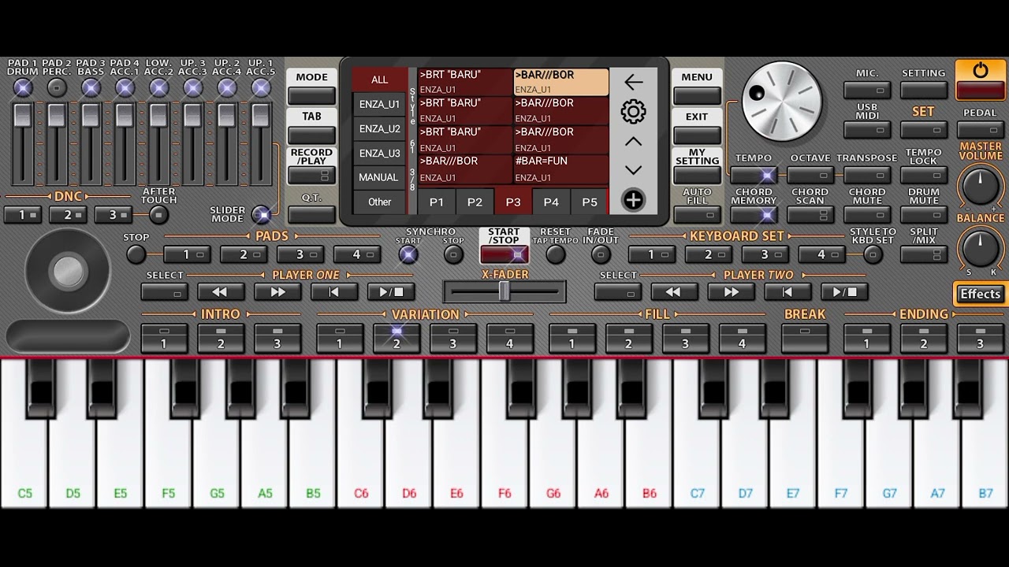Click the joystick controller

click(68, 271)
